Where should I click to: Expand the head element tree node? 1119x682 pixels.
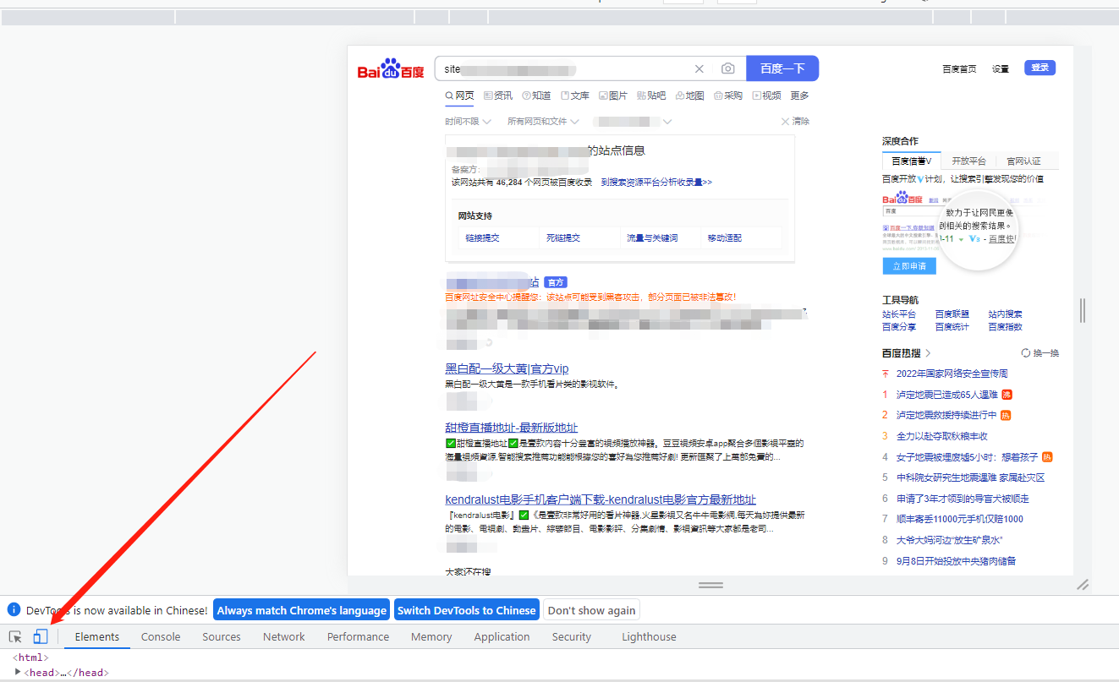18,672
